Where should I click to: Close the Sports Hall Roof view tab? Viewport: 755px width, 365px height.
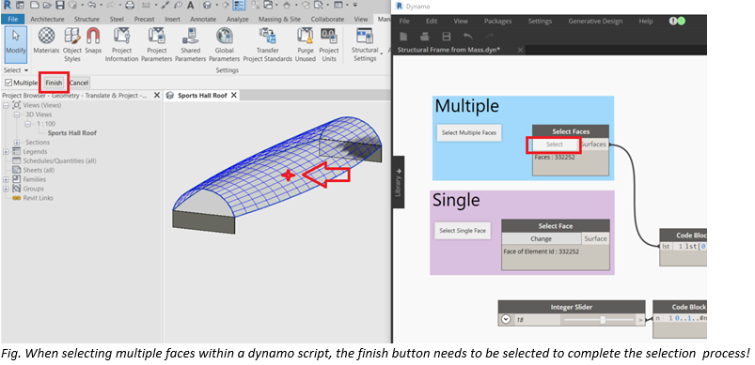click(x=233, y=96)
